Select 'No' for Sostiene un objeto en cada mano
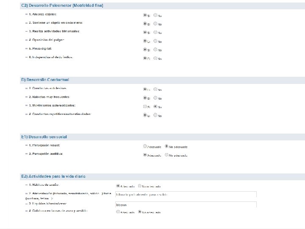Image resolution: width=305 pixels, height=229 pixels. coord(155,24)
